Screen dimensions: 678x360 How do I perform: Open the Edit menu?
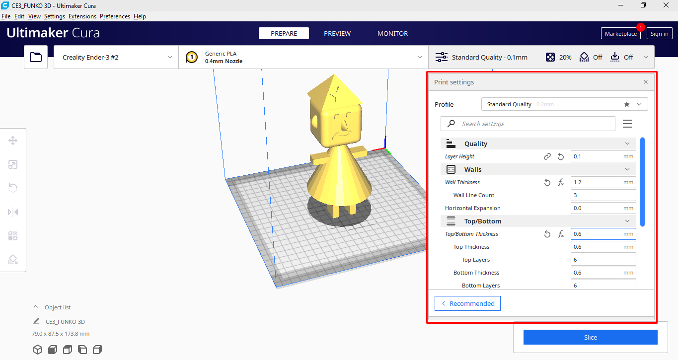point(19,16)
